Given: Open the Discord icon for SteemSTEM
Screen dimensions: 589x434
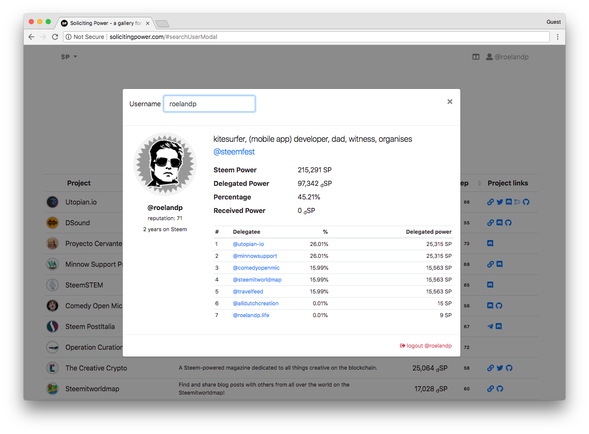Looking at the screenshot, I should pos(490,285).
